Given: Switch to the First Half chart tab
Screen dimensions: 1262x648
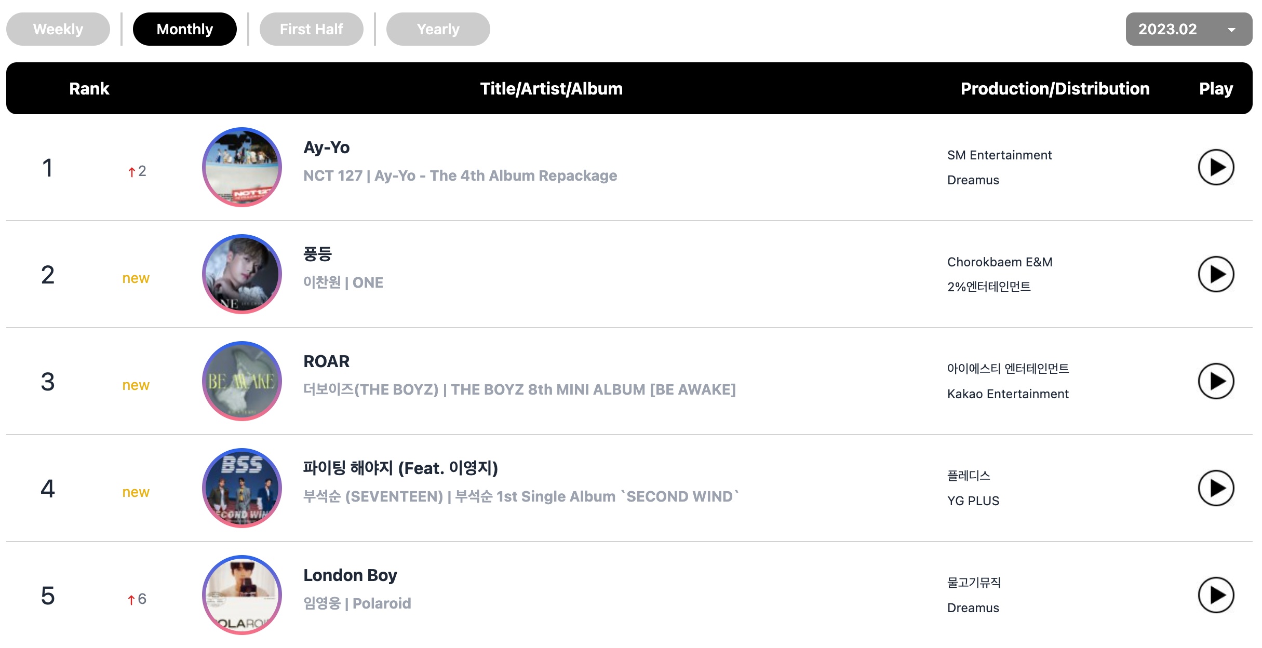Looking at the screenshot, I should click(x=312, y=29).
